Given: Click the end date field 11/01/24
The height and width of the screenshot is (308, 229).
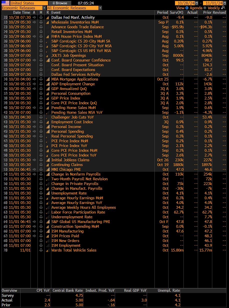Looking at the screenshot, I should [213, 3].
